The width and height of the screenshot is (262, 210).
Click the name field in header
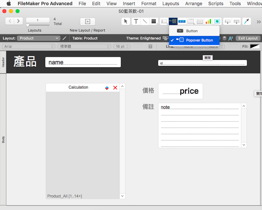(83, 62)
